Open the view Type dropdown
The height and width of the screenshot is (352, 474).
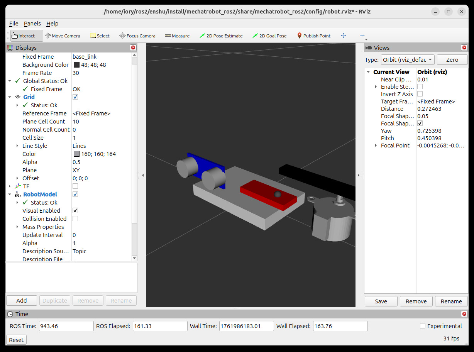pos(408,60)
